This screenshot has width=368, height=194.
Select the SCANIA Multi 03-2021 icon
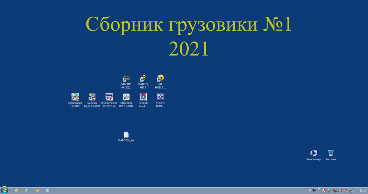[x=92, y=97]
